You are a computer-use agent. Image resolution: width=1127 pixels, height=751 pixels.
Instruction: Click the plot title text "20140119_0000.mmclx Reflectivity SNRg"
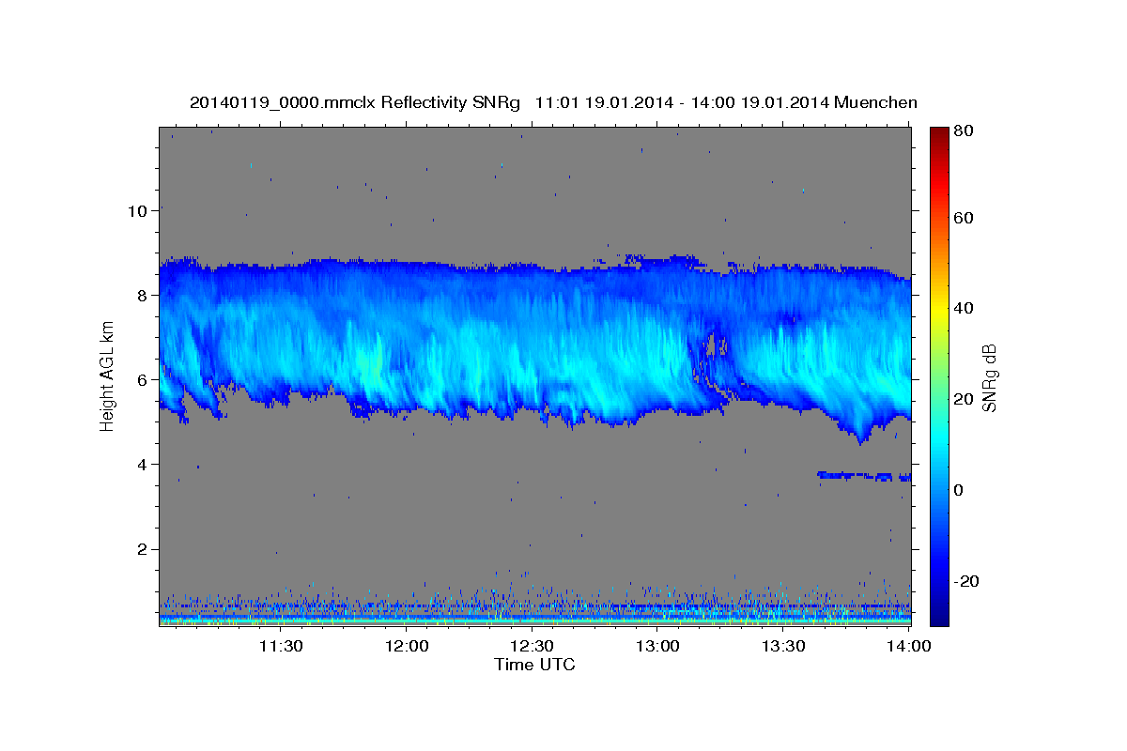coord(355,102)
